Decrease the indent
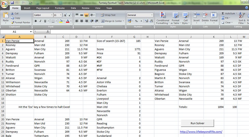 tap(92, 21)
